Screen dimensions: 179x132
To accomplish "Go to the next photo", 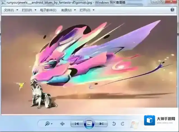I will [101, 124].
